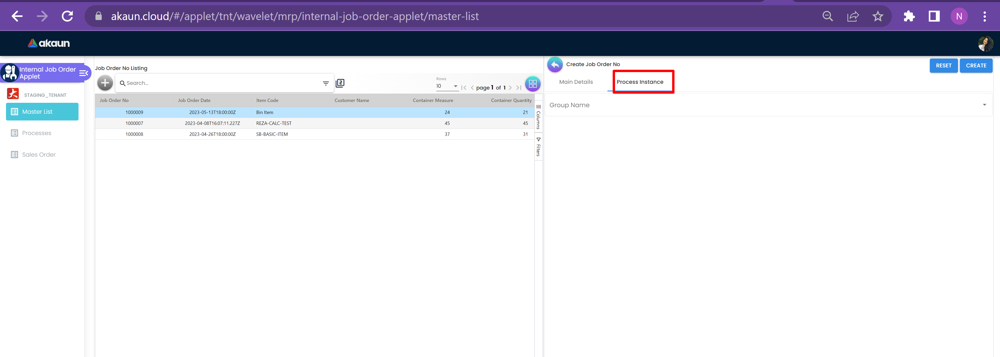Go to next page arrow
This screenshot has width=1000, height=357.
pyautogui.click(x=510, y=88)
